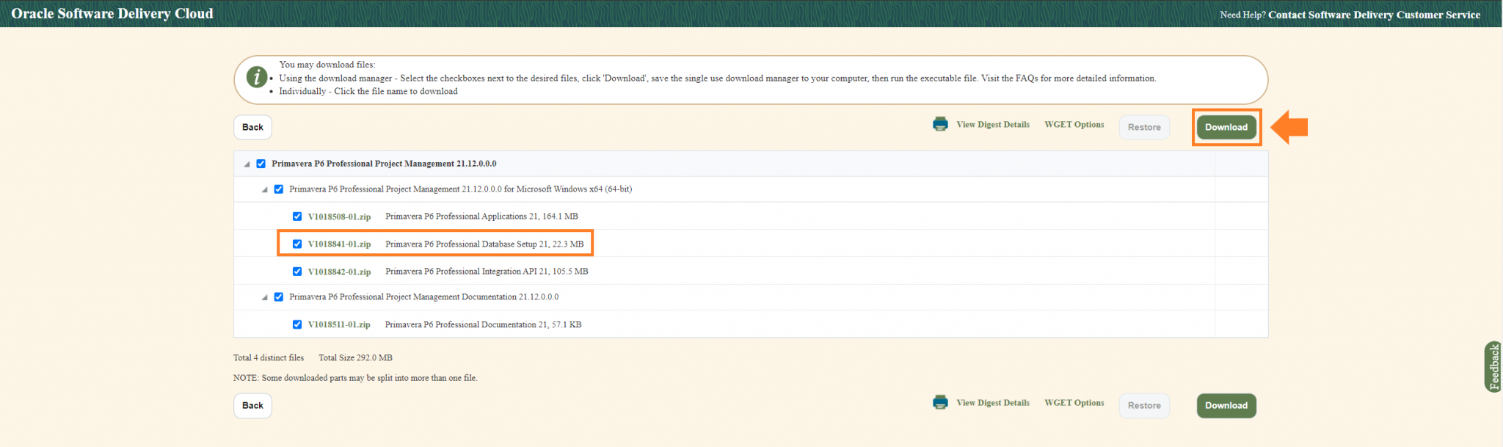The height and width of the screenshot is (447, 1503).
Task: Click the bottom Download button
Action: 1226,405
